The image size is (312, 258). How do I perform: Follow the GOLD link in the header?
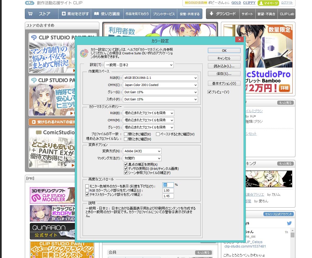[x=236, y=3]
